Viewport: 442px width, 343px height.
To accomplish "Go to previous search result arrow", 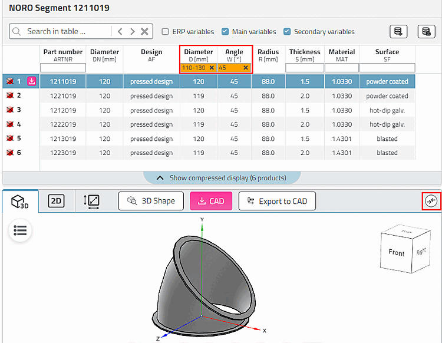I will (120, 31).
